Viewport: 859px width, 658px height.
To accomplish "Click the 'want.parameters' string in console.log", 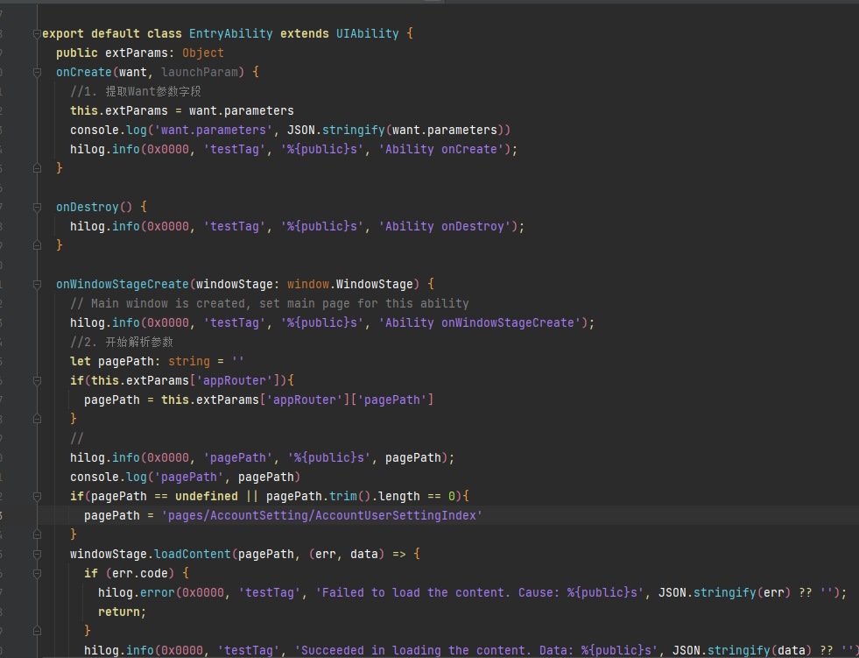I will click(214, 130).
